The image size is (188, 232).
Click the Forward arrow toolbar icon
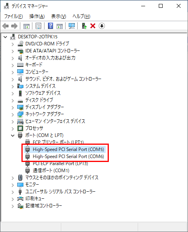(14, 26)
